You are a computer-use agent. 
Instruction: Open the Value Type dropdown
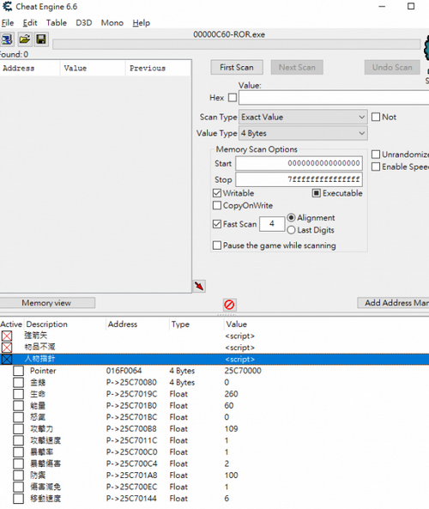(x=304, y=133)
